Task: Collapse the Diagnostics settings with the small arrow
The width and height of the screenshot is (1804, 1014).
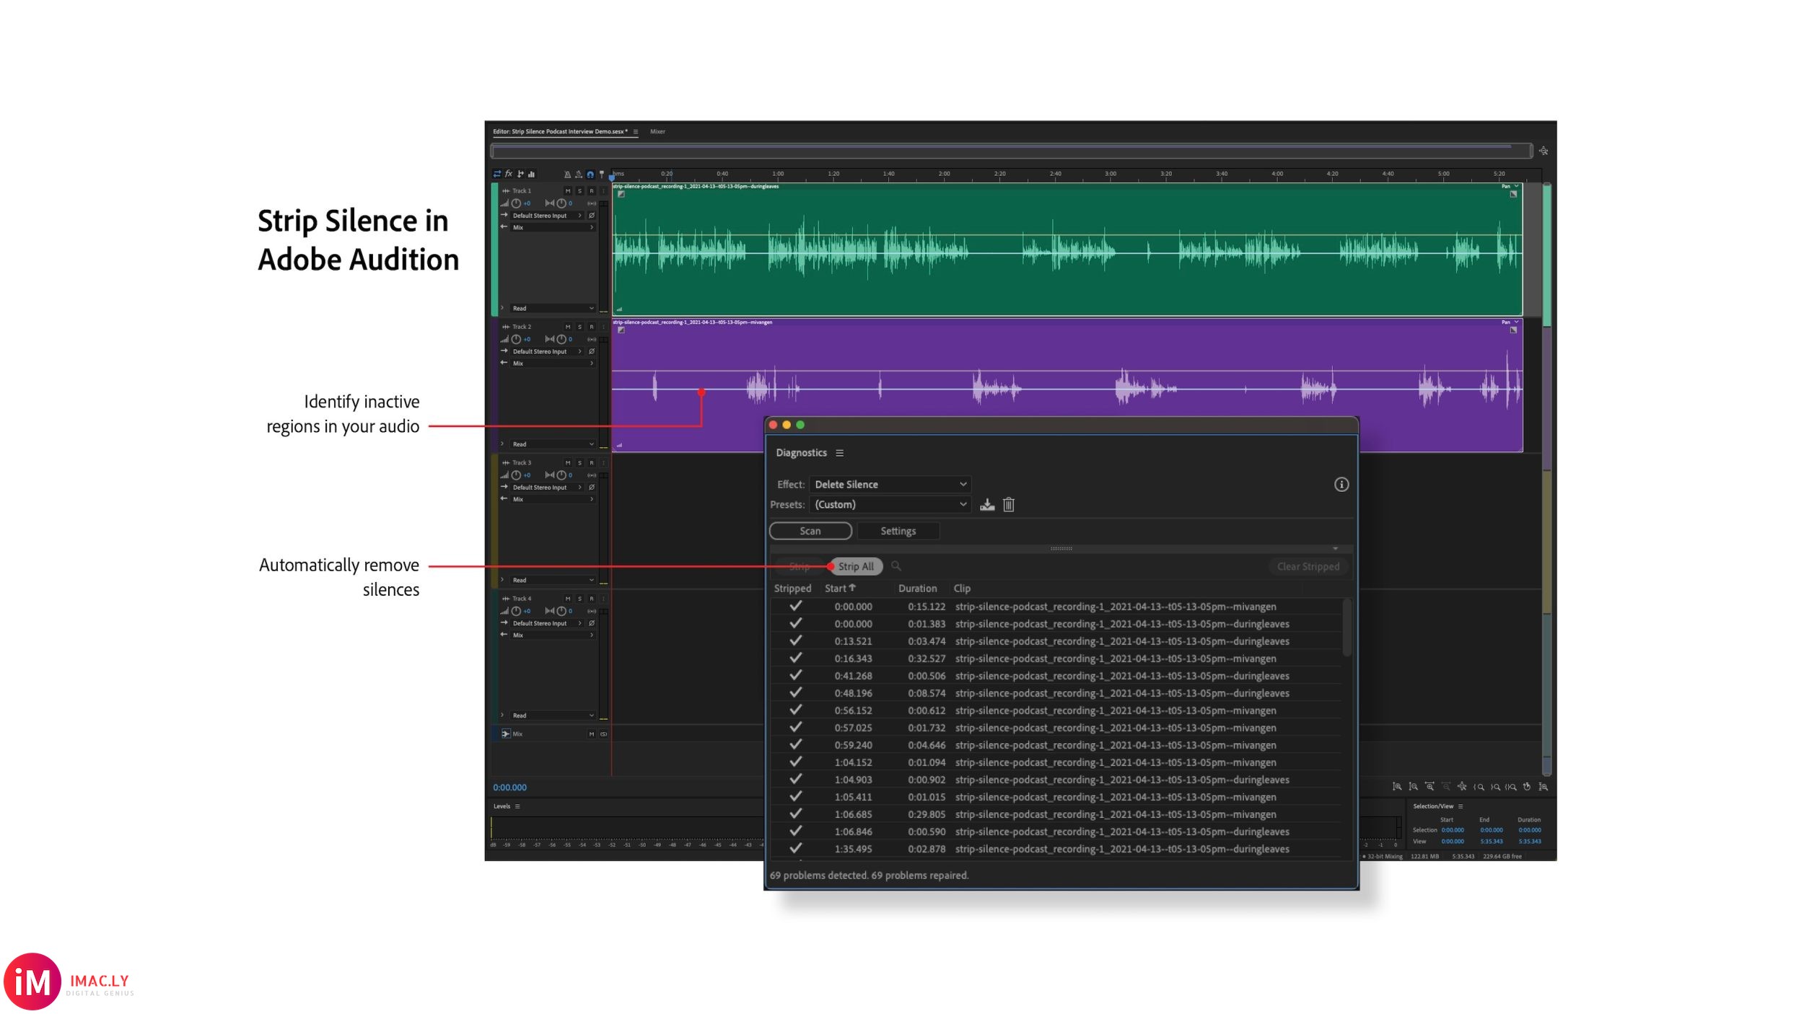Action: [x=1335, y=549]
